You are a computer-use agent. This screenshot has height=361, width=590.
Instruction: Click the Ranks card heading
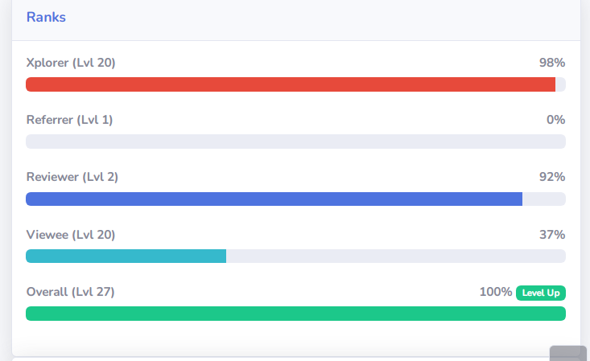click(x=46, y=18)
